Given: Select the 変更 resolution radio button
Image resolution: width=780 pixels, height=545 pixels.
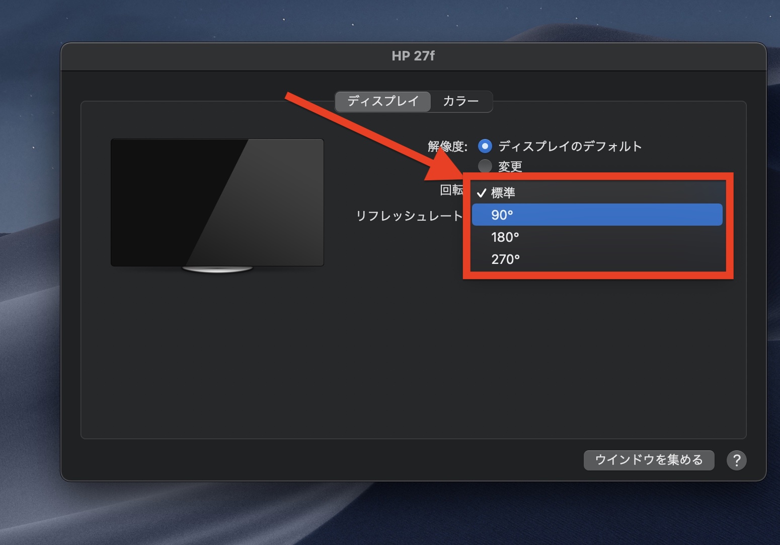Looking at the screenshot, I should [485, 166].
